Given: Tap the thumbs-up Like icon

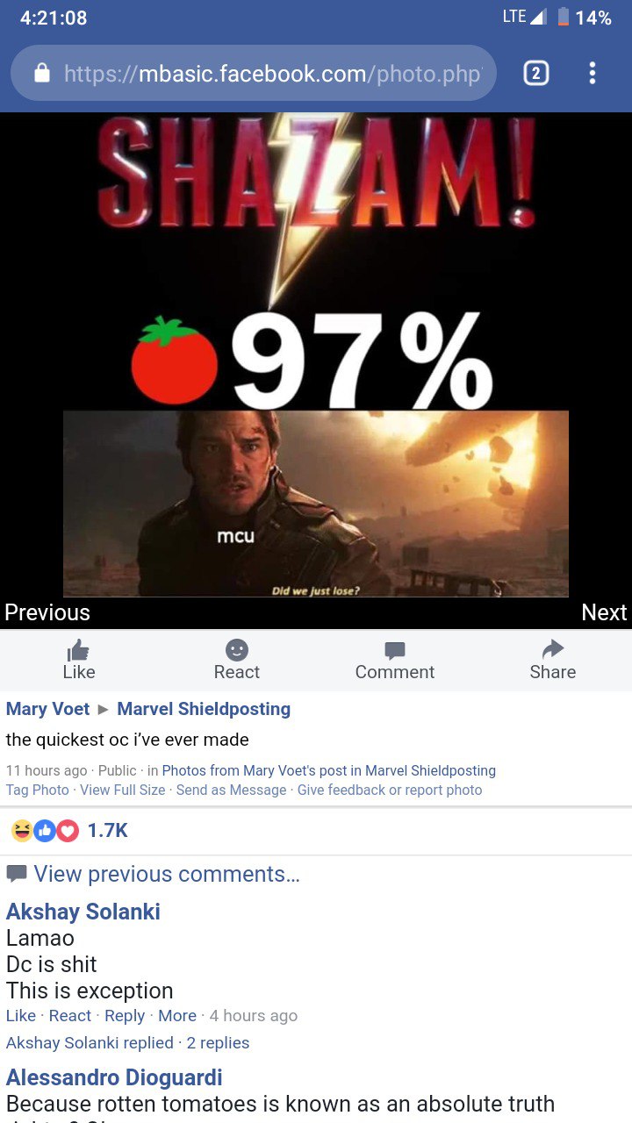Looking at the screenshot, I should (79, 650).
